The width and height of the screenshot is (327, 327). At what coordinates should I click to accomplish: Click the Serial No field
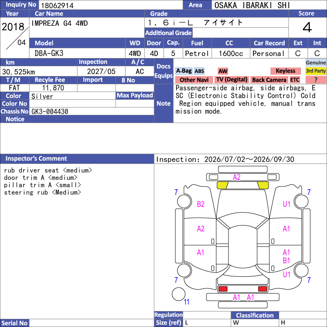[x=92, y=323]
